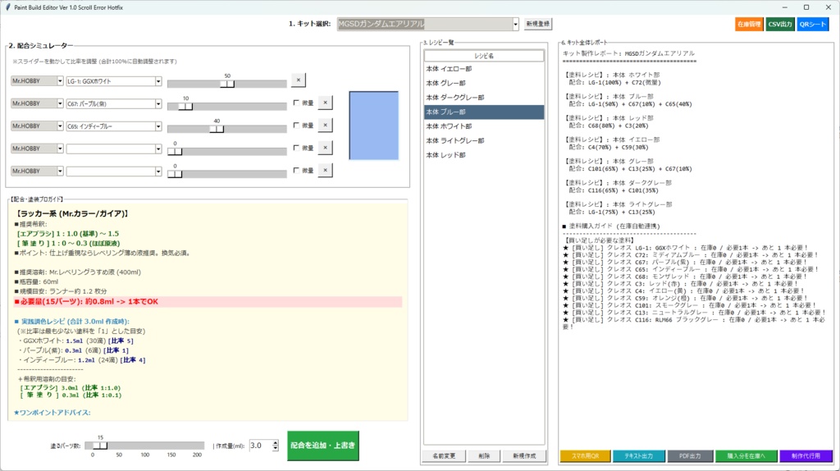Open the QRシート button
The height and width of the screenshot is (471, 840).
[x=813, y=25]
